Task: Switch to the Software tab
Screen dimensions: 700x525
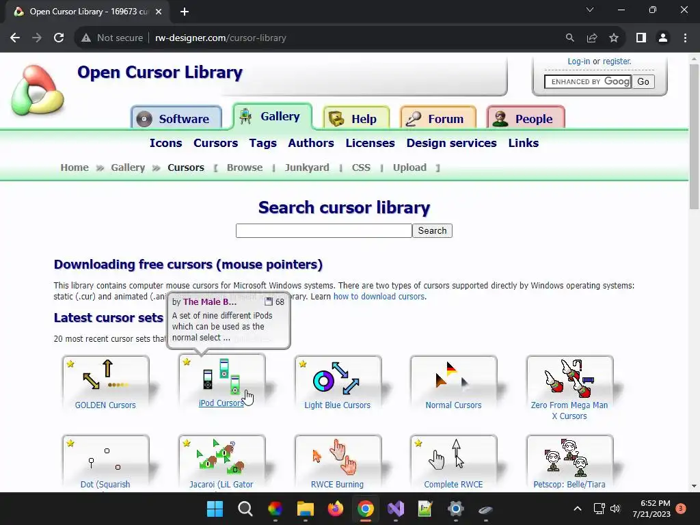Action: pos(176,118)
